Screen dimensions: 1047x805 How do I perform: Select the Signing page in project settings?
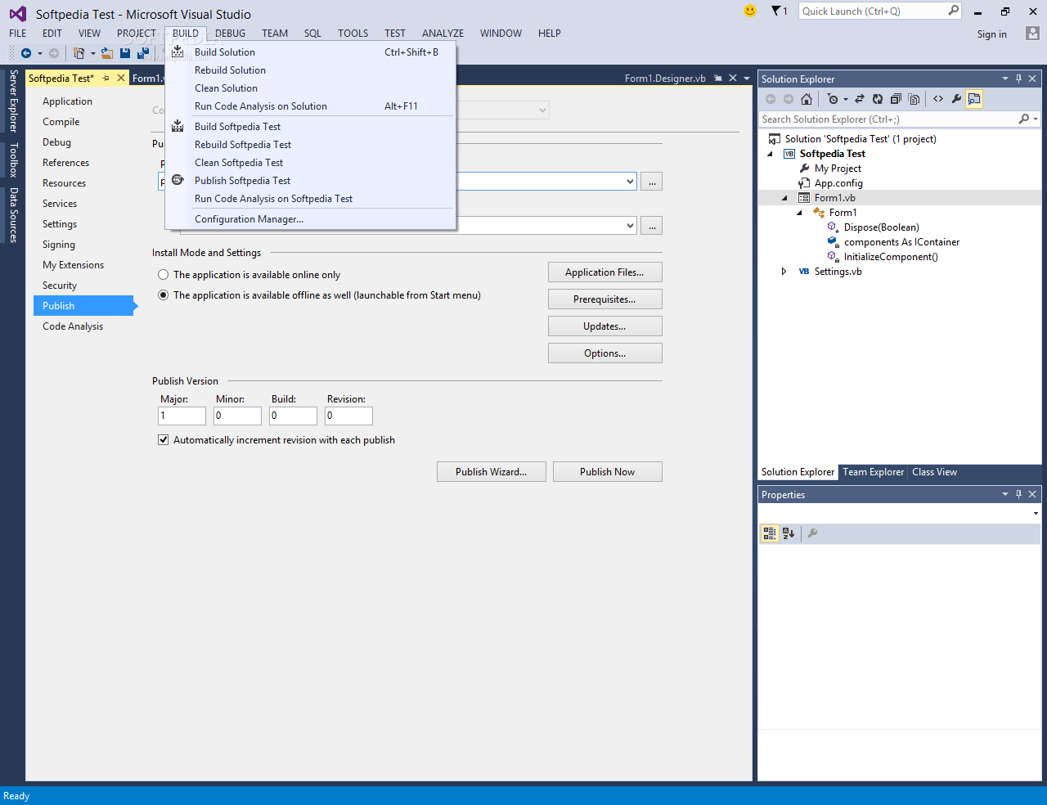pyautogui.click(x=59, y=245)
